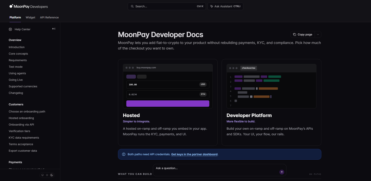
Task: Open the Platform tab
Action: point(15,17)
